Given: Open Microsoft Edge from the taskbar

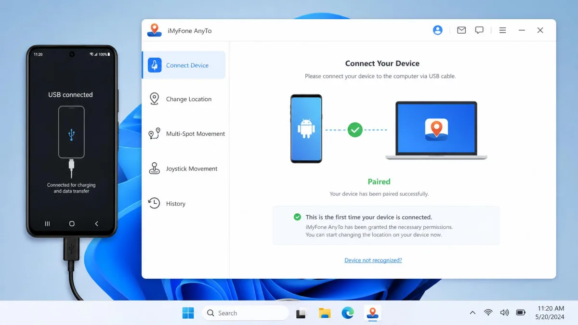Looking at the screenshot, I should (x=348, y=313).
